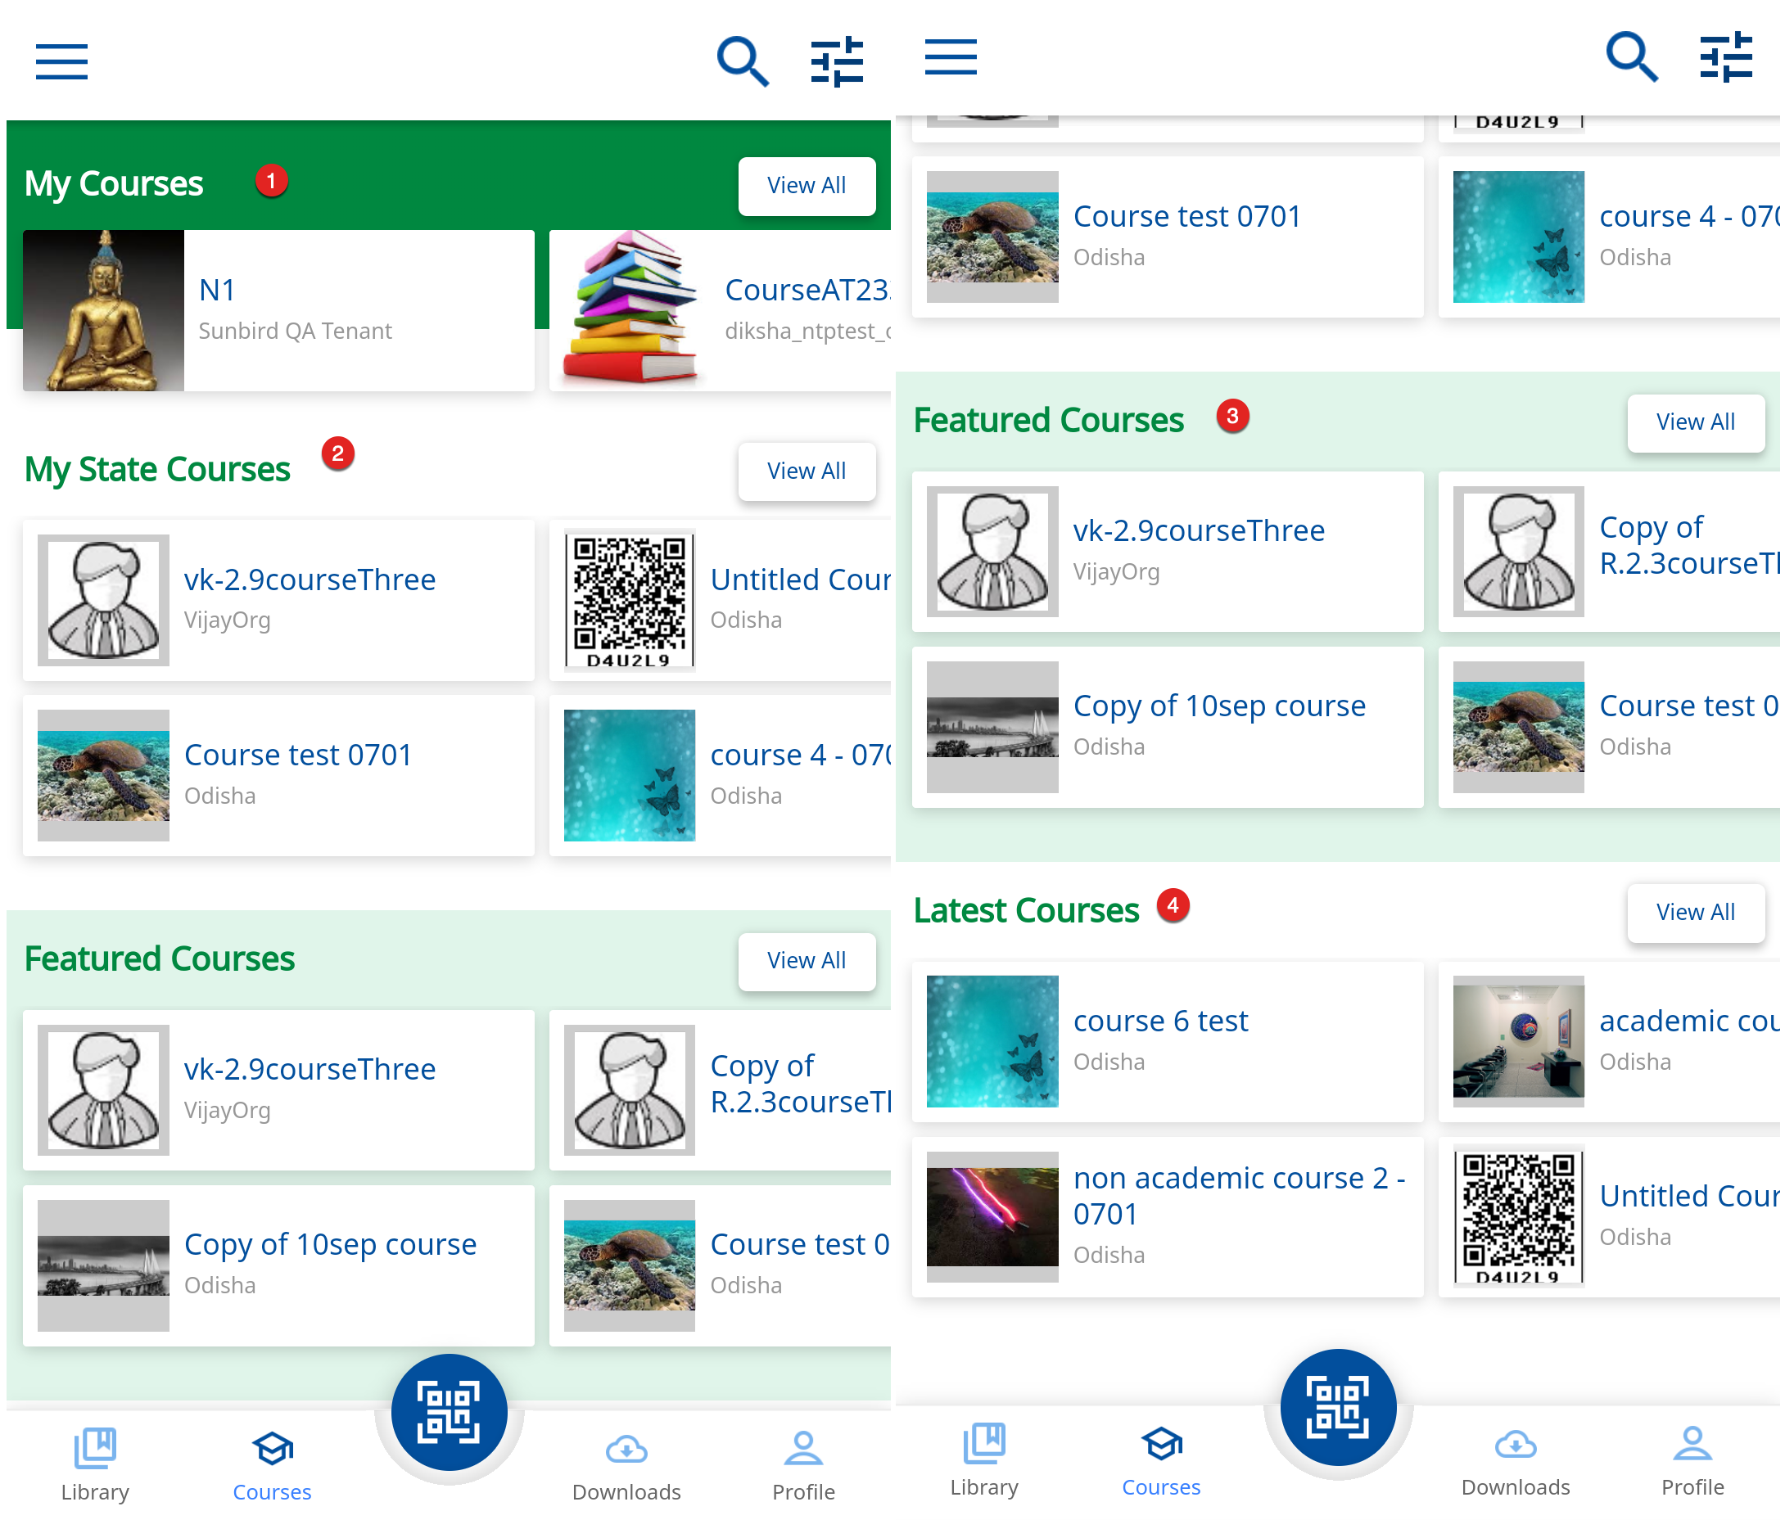Open Downloads tab on left screen

coord(626,1466)
